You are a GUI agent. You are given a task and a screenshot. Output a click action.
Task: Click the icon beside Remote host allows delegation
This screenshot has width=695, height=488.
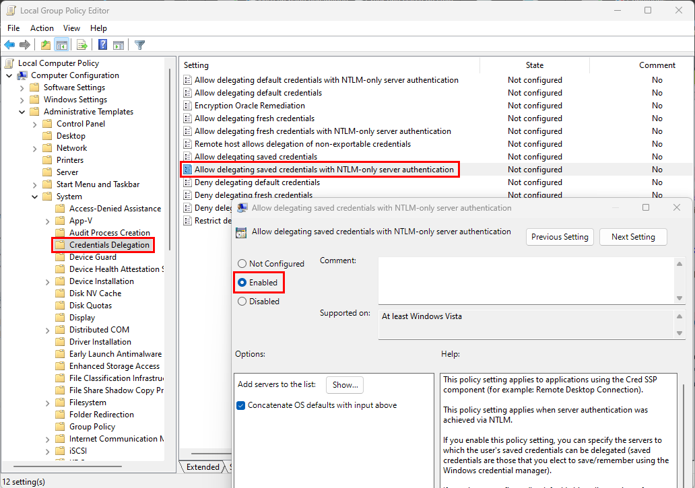tap(187, 144)
